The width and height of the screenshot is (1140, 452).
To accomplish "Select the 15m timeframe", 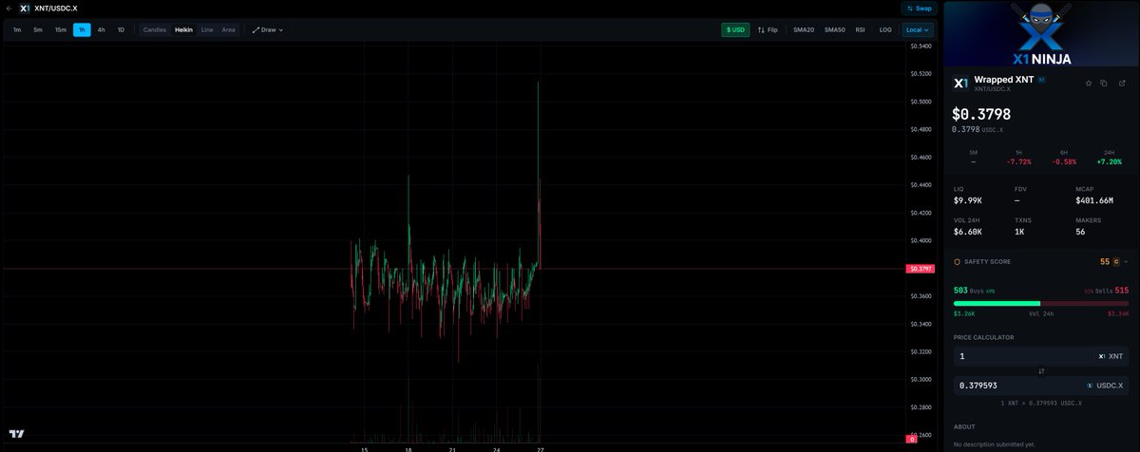I will click(x=60, y=29).
